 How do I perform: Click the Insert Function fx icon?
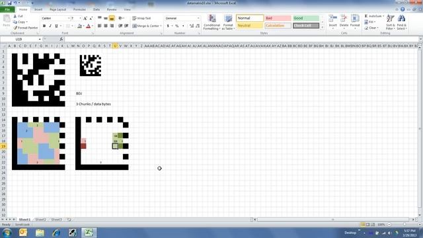(61, 39)
